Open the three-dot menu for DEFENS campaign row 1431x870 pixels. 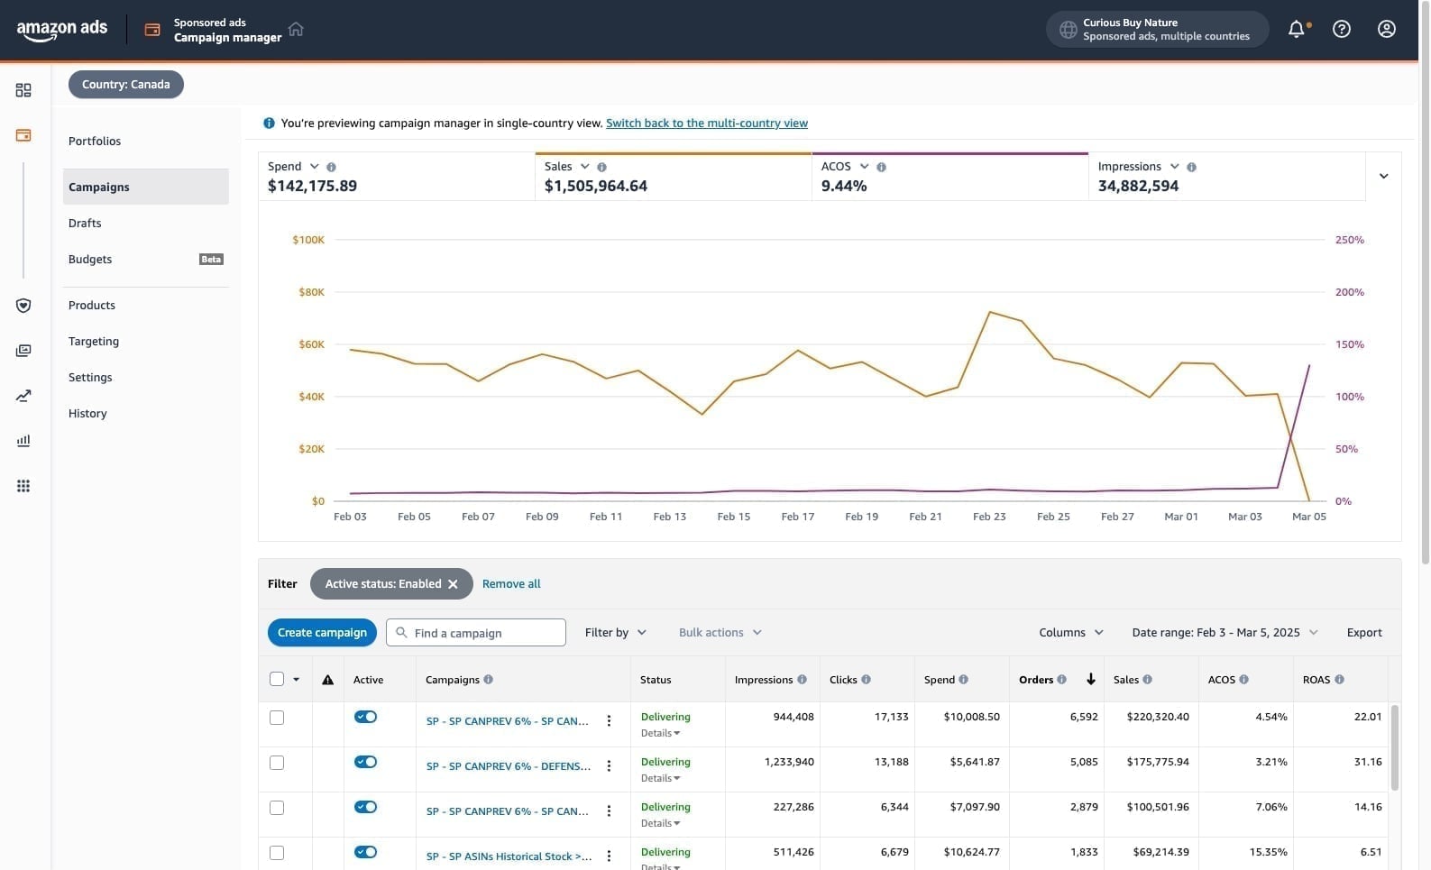click(x=609, y=766)
